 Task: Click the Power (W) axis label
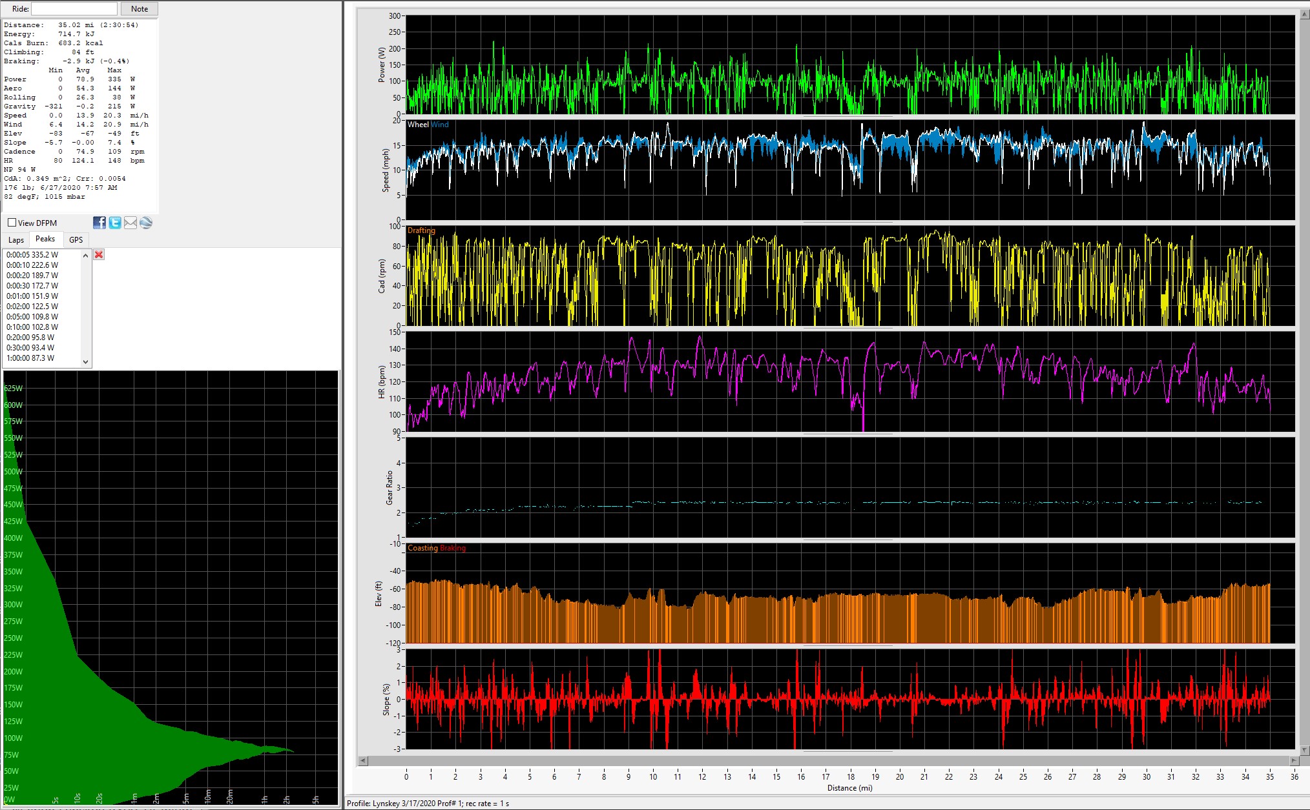[382, 65]
